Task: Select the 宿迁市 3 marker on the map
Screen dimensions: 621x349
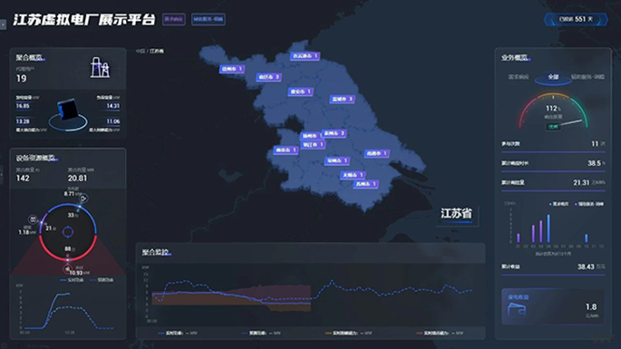Action: click(x=269, y=77)
